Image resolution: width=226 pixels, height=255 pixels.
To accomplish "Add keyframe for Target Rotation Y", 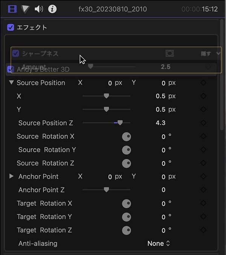I will coord(203,217).
